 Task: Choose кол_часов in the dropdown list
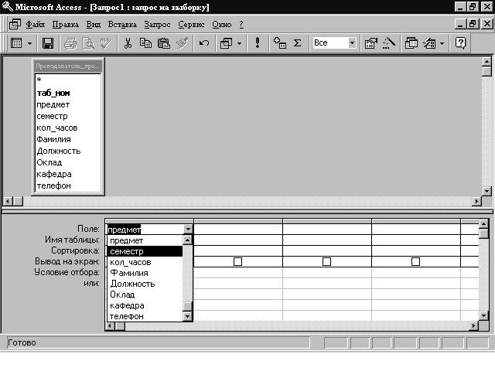[x=145, y=262]
